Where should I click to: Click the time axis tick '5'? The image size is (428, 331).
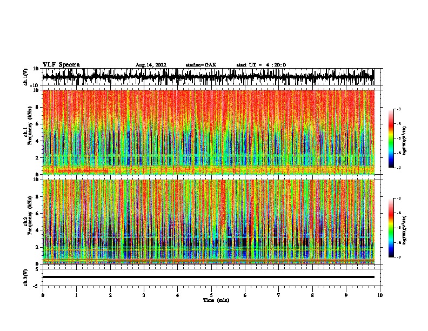click(211, 295)
